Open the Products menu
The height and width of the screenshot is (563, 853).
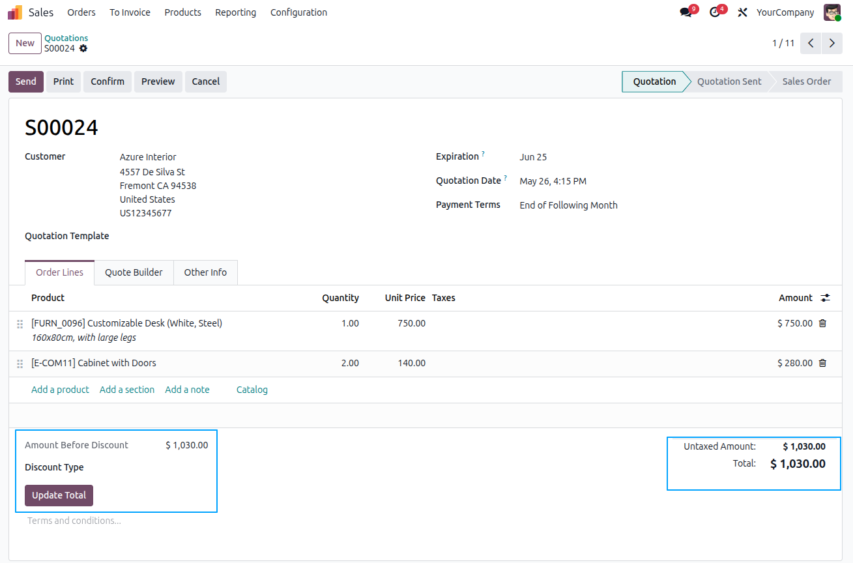click(183, 12)
